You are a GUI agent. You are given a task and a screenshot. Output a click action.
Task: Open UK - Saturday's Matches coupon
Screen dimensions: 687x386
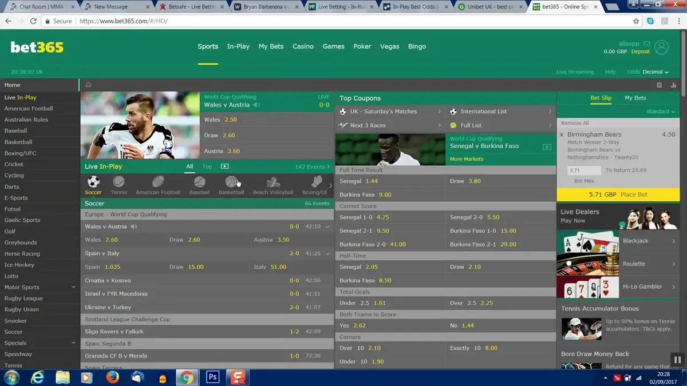point(390,112)
